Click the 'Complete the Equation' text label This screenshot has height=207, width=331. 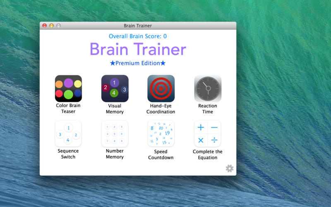pyautogui.click(x=208, y=154)
